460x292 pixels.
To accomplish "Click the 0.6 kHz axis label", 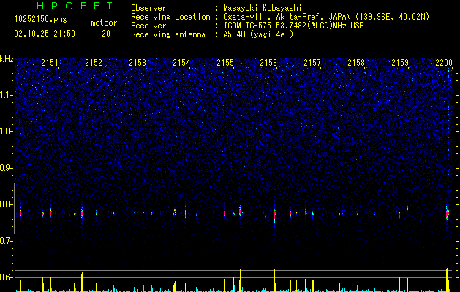I will (6, 277).
